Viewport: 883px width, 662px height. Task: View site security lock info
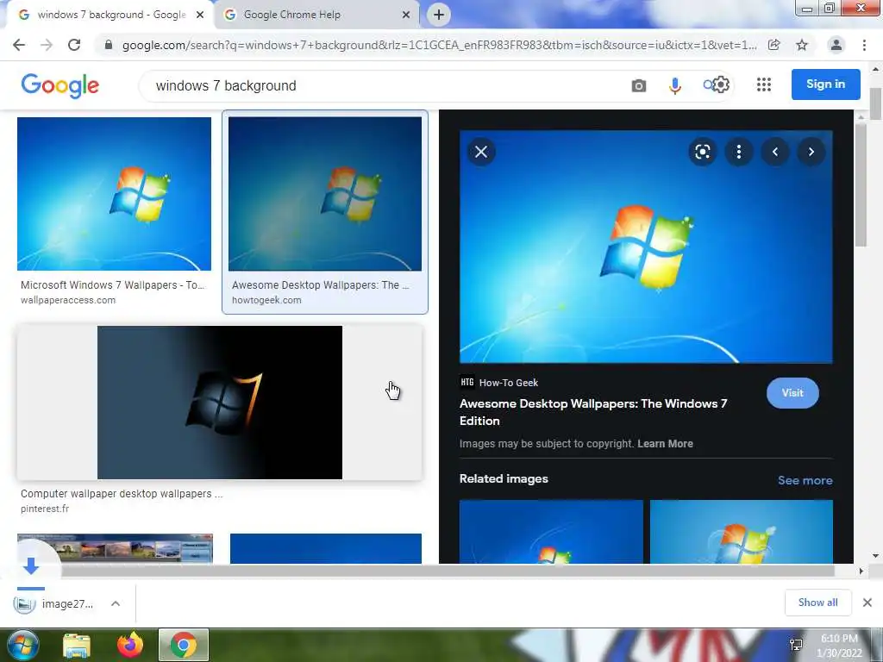point(109,45)
